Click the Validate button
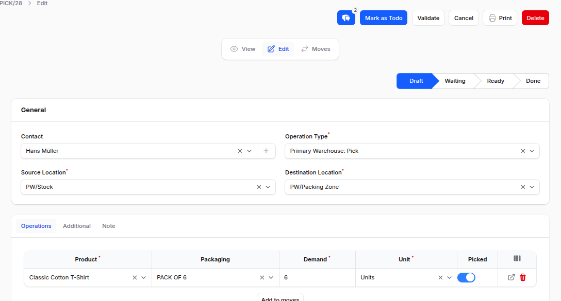This screenshot has height=301, width=561. coord(428,17)
